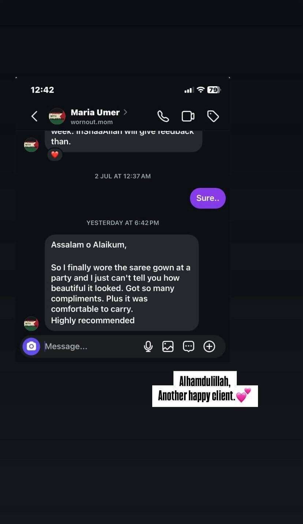Select the purple Sure.. message bubble
Image resolution: width=303 pixels, height=524 pixels.
click(x=208, y=198)
